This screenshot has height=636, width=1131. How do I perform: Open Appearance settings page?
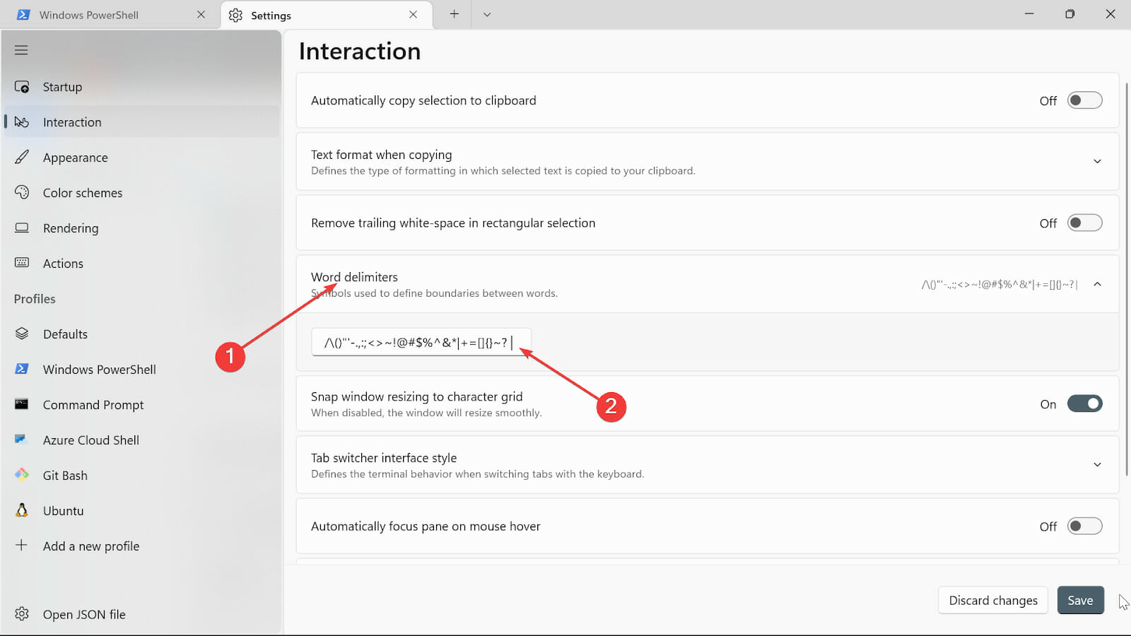[141, 158]
